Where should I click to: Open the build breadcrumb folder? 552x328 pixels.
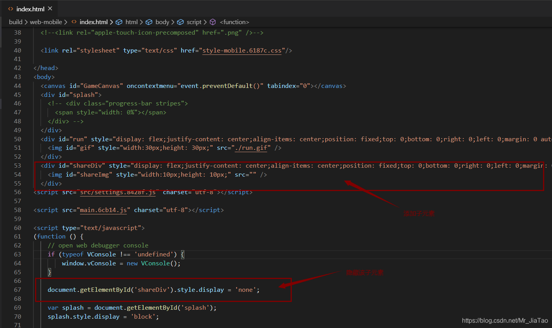pyautogui.click(x=16, y=22)
